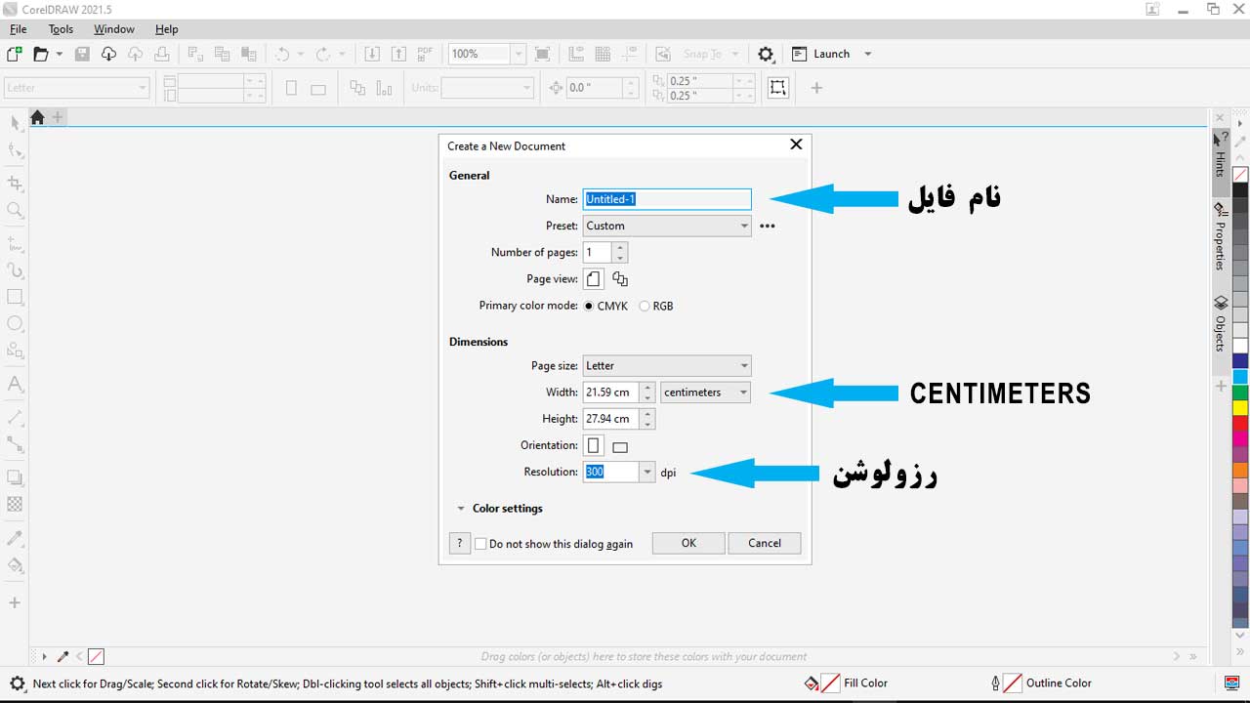Screen dimensions: 1250x703
Task: Click the Welcome screen home tab icon
Action: 37,118
